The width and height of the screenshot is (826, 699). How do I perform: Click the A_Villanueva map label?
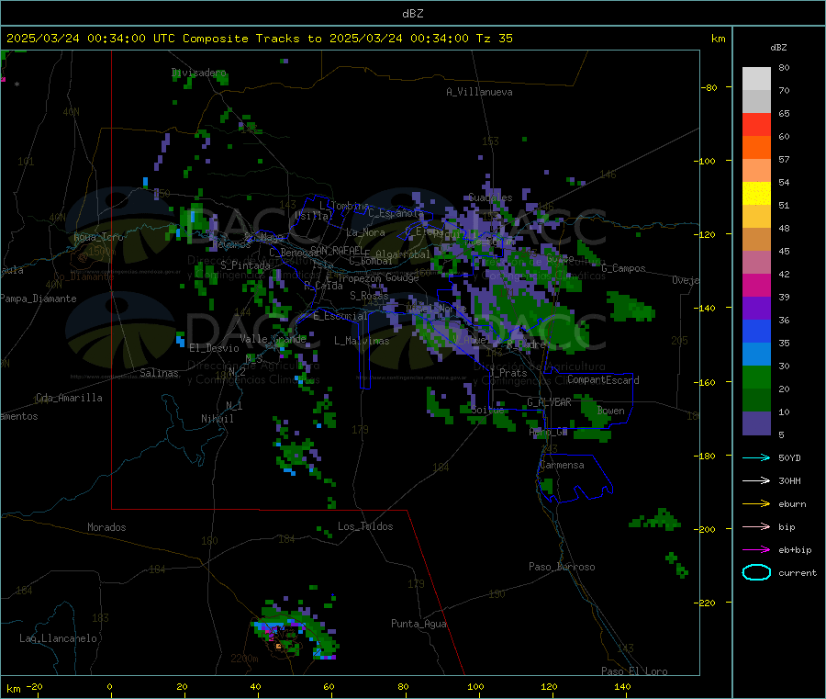pos(479,92)
